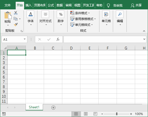This screenshot has height=117, width=148.
Task: Switch to the Insert (插入) tab
Action: (28, 5)
